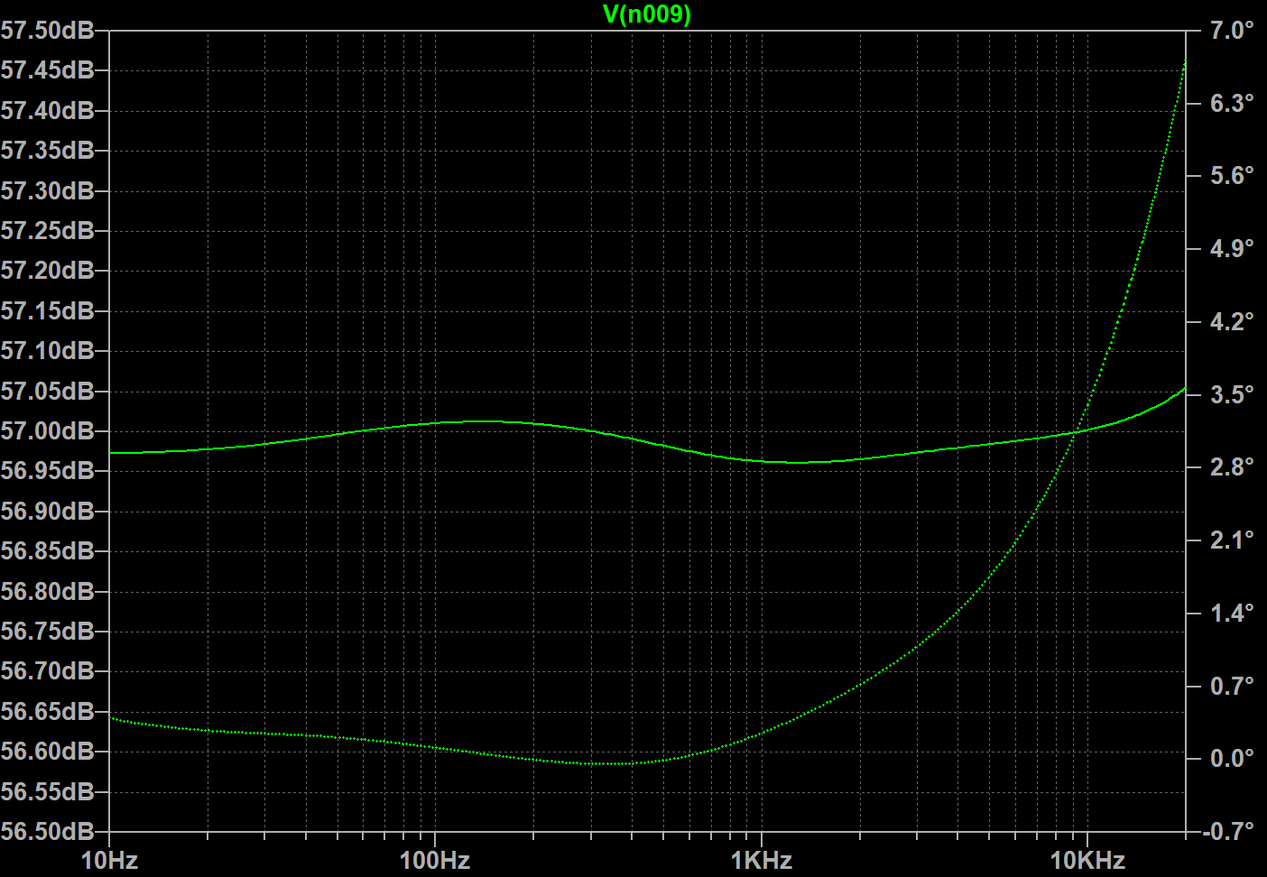Viewport: 1267px width, 877px height.
Task: Click the 4.2° phase axis label
Action: pos(1232,322)
